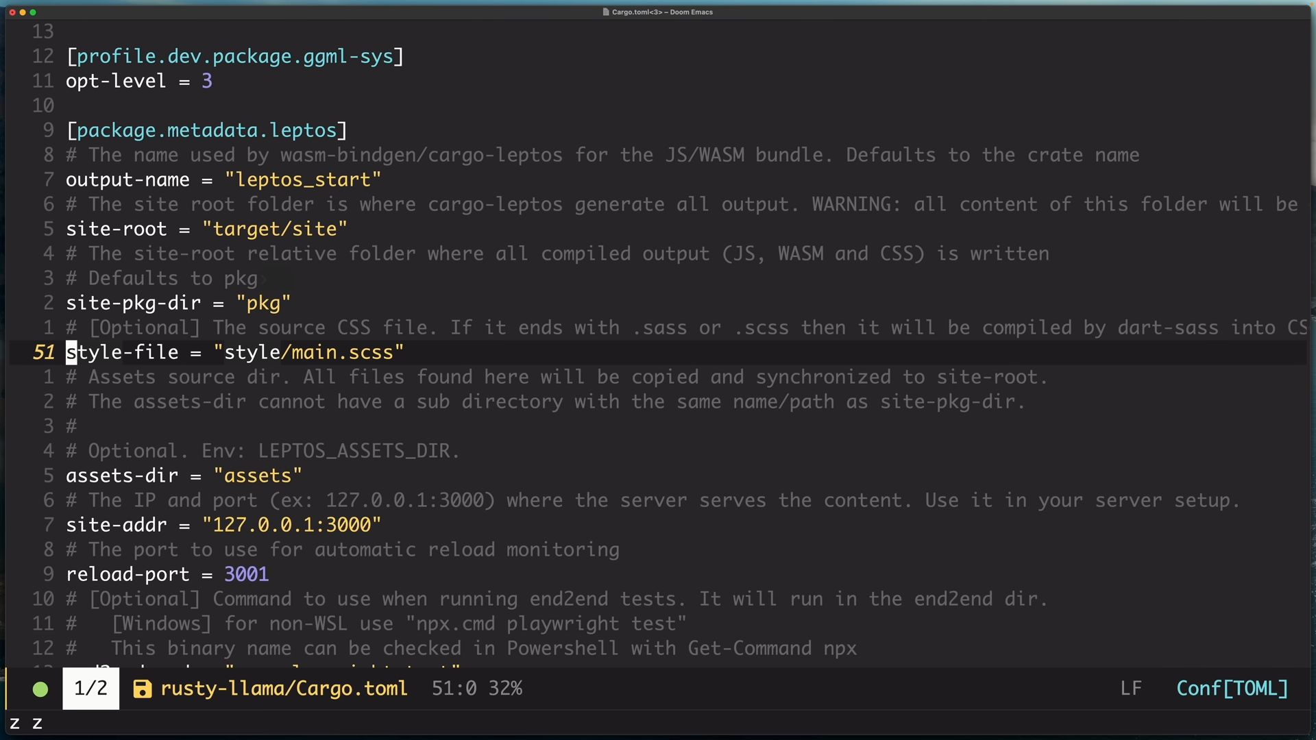Click the rusty-llama/Cargo.toml buffer name
Screen dimensions: 1316x740
coord(284,689)
